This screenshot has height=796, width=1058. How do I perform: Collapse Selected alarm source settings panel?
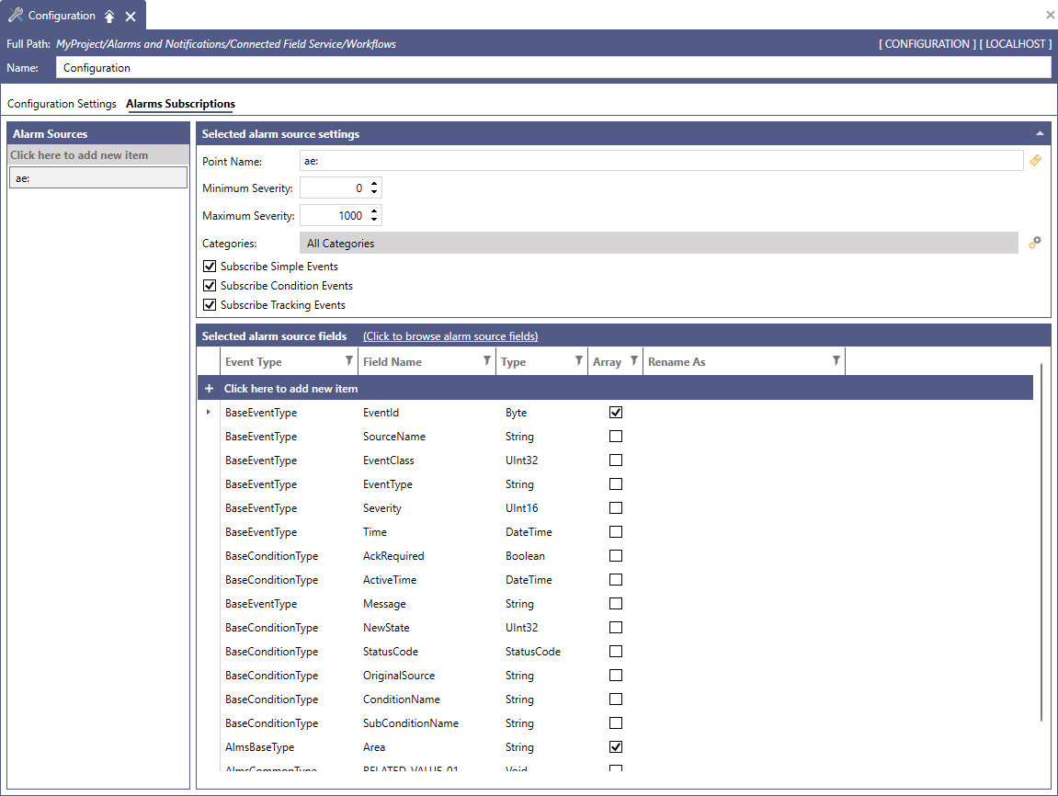point(1040,133)
